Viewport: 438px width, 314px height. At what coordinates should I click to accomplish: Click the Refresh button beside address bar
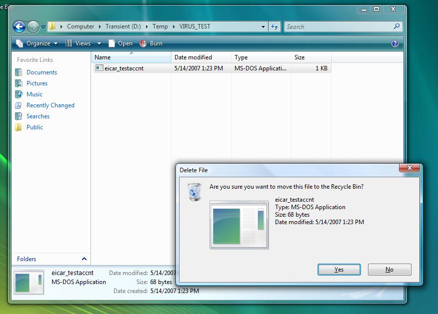275,27
